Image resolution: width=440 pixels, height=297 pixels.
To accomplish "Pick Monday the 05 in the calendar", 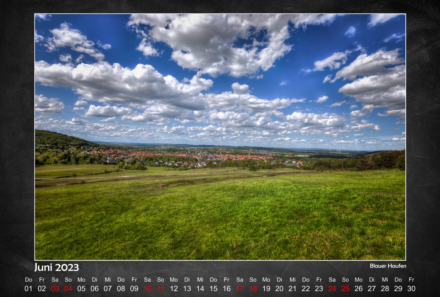I will pos(81,288).
